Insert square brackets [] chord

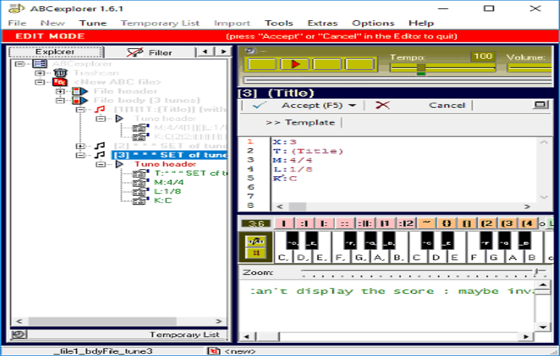467,224
